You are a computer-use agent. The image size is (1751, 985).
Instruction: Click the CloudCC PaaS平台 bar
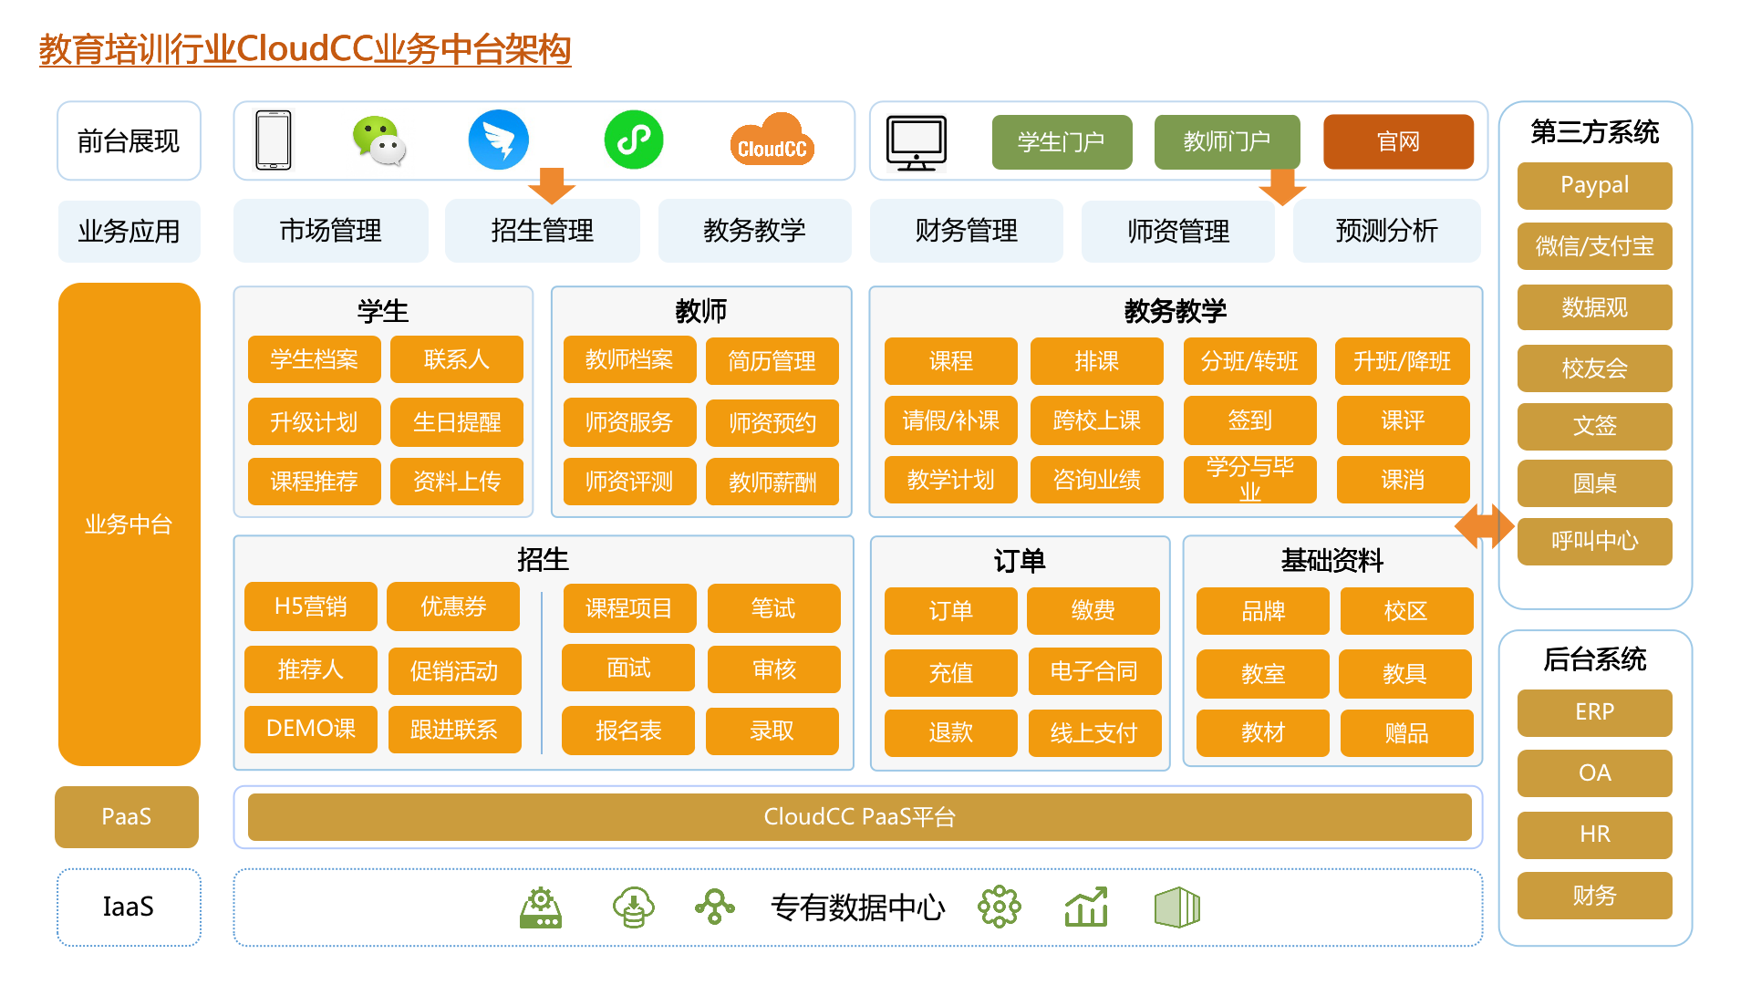[x=859, y=817]
